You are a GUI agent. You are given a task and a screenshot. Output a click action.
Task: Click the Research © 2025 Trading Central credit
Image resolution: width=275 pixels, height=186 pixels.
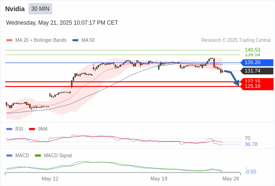pos(236,40)
